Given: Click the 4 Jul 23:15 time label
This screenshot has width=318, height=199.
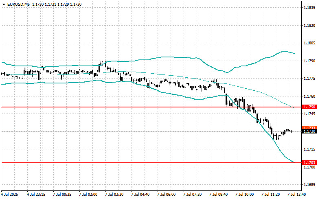Looking at the screenshot, I should [36, 195].
